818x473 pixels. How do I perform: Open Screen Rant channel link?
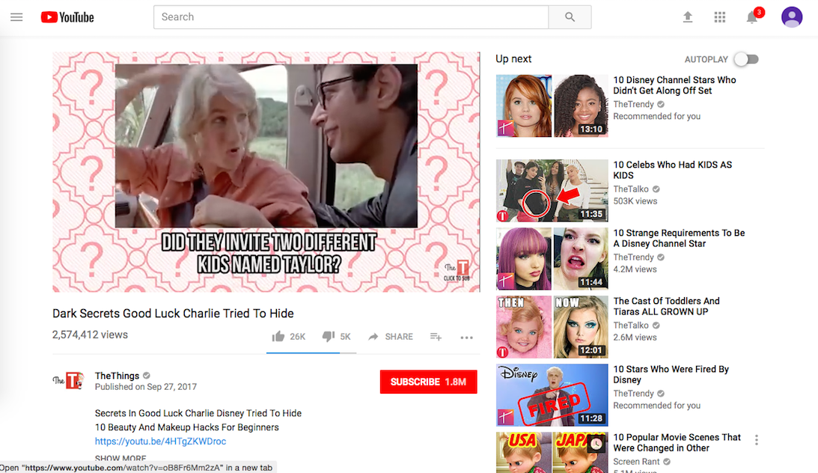pyautogui.click(x=636, y=462)
